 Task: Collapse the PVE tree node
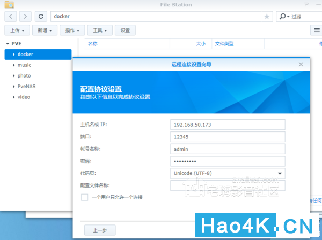[x=8, y=44]
